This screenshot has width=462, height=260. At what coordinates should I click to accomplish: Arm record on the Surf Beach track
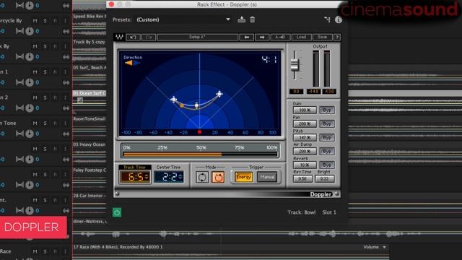coord(55,72)
